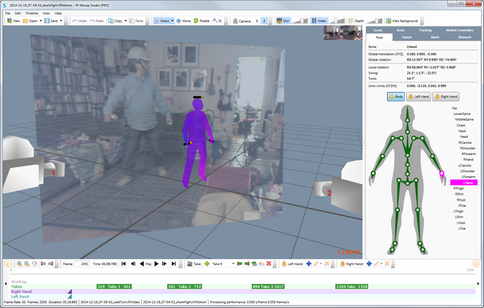Viewport: 484px width, 308px height.
Task: Select the RForearm bone in list
Action: click(x=468, y=154)
